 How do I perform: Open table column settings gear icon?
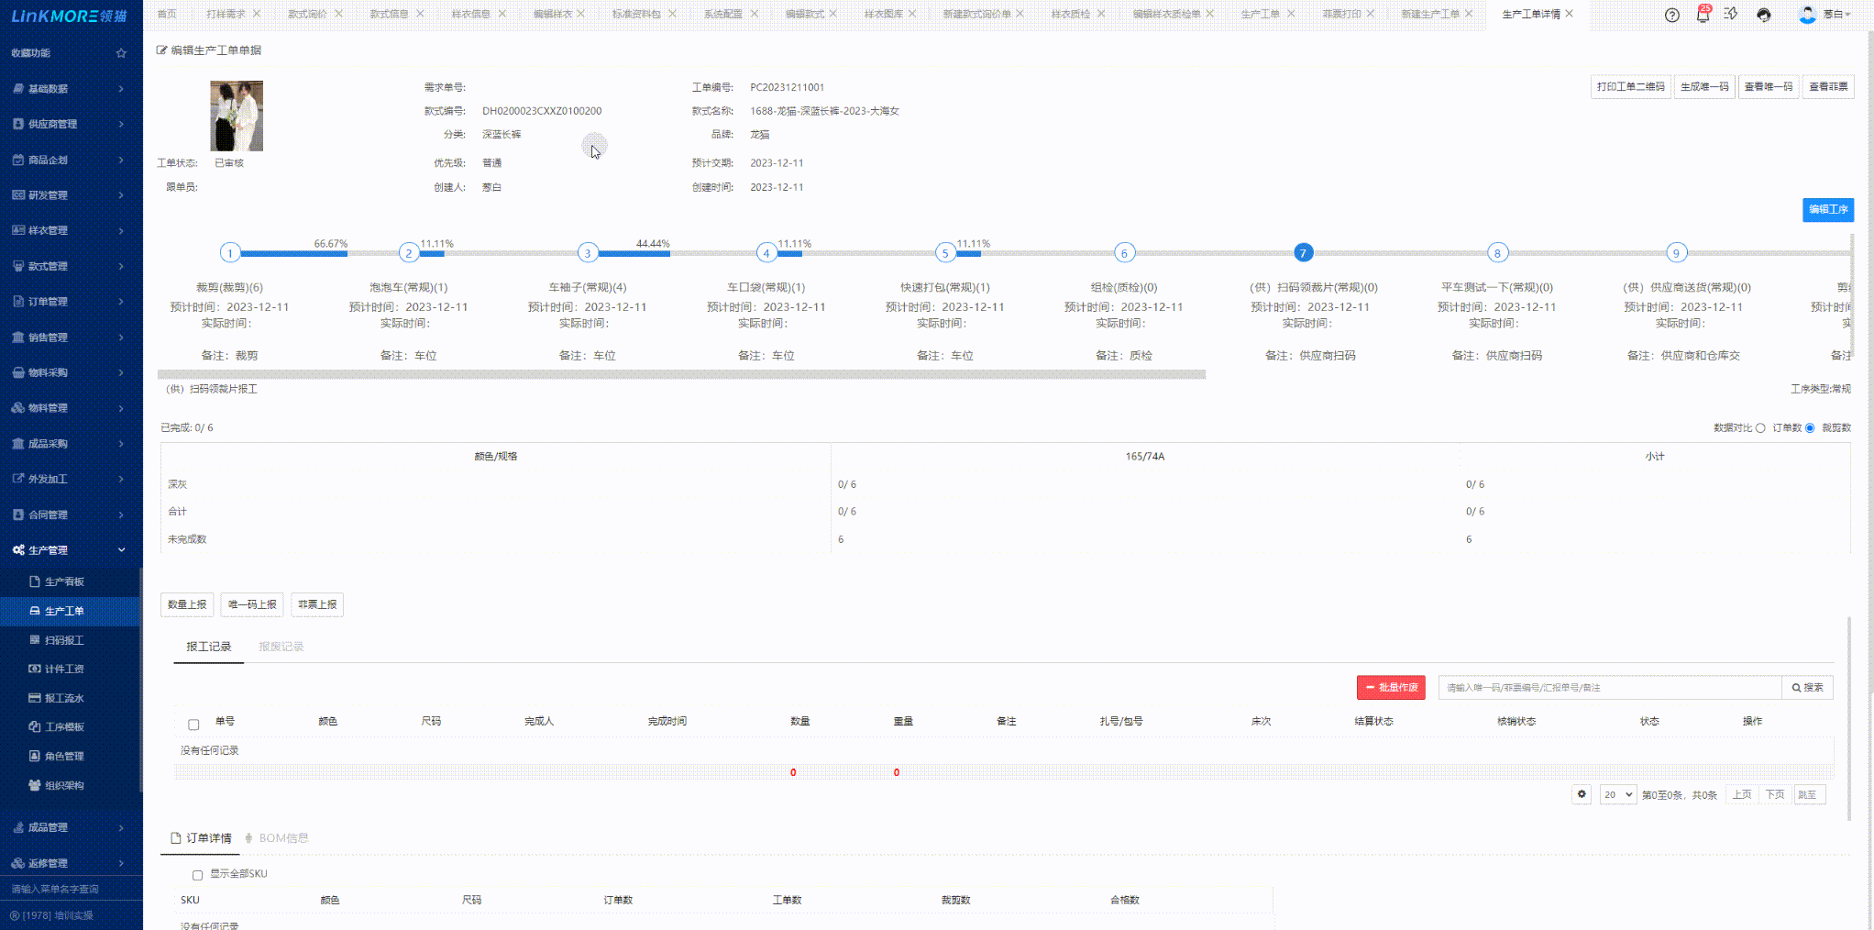(x=1581, y=794)
